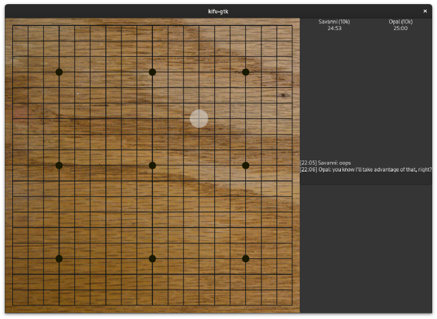Select Opal's "take advantage of that" chat message
This screenshot has height=319, width=437.
coord(366,169)
